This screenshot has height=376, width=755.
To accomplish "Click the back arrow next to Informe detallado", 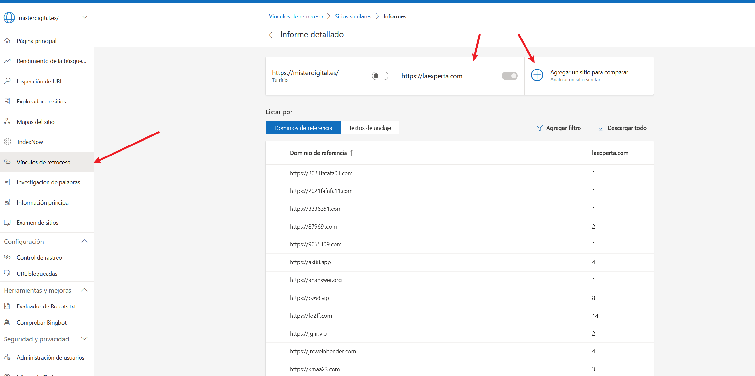I will pos(272,35).
